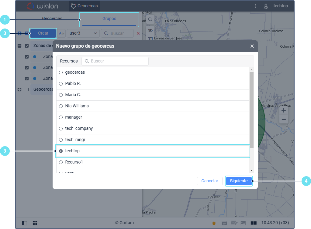
Task: Click the map search magnifier icon
Action: 150,19
